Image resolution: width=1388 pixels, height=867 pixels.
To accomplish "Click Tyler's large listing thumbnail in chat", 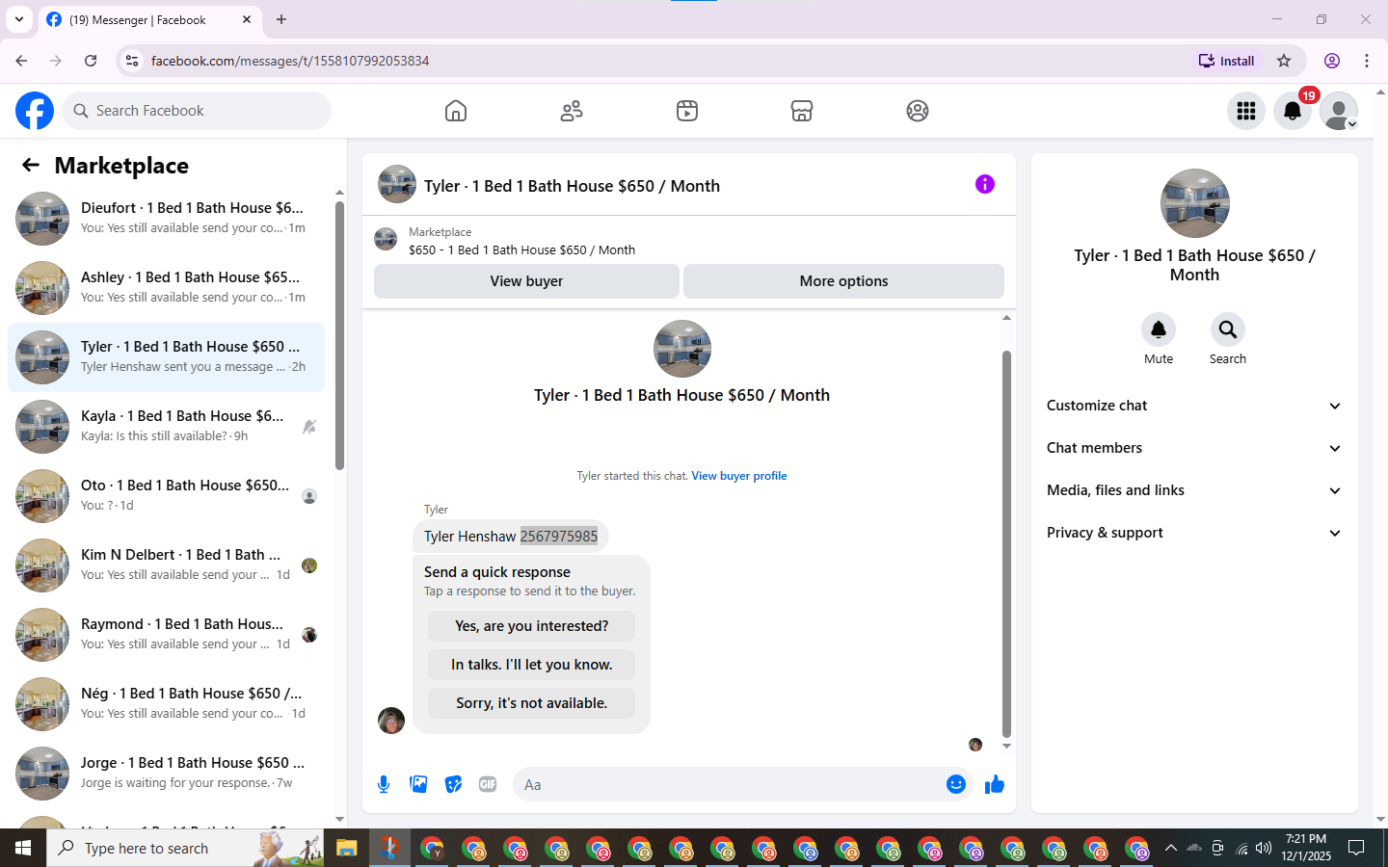I will coord(682,349).
